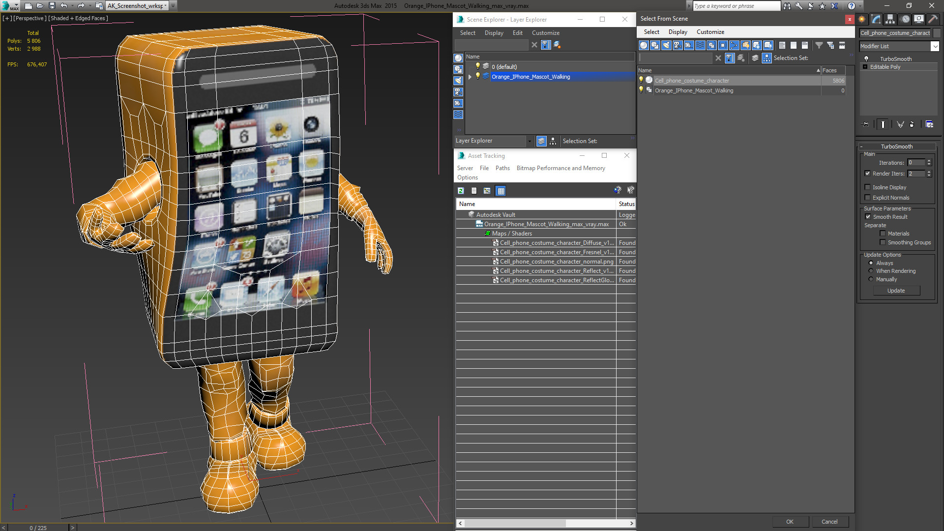Image resolution: width=944 pixels, height=531 pixels.
Task: Expand Orange_IPhone_Mascot_Walking layer in Scene Explorer
Action: coord(470,77)
